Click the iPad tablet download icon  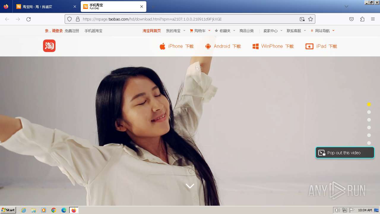(309, 46)
